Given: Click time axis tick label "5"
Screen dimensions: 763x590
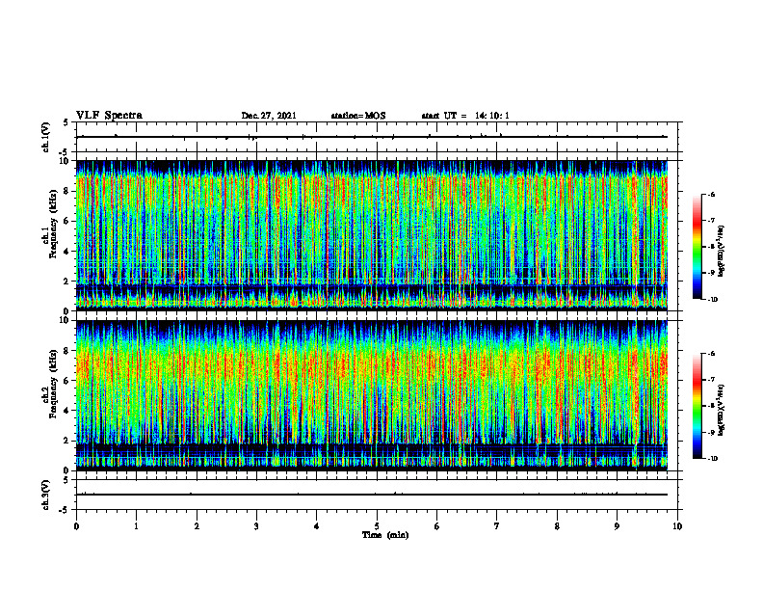Looking at the screenshot, I should coord(377,526).
